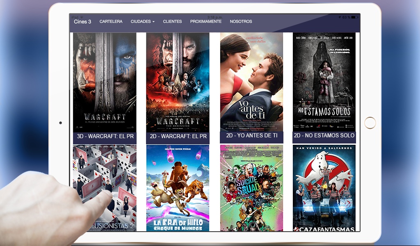This screenshot has width=420, height=246.
Task: Go to the CLIENTES page
Action: click(x=172, y=21)
